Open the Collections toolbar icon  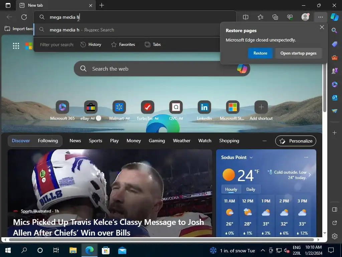[x=275, y=17]
